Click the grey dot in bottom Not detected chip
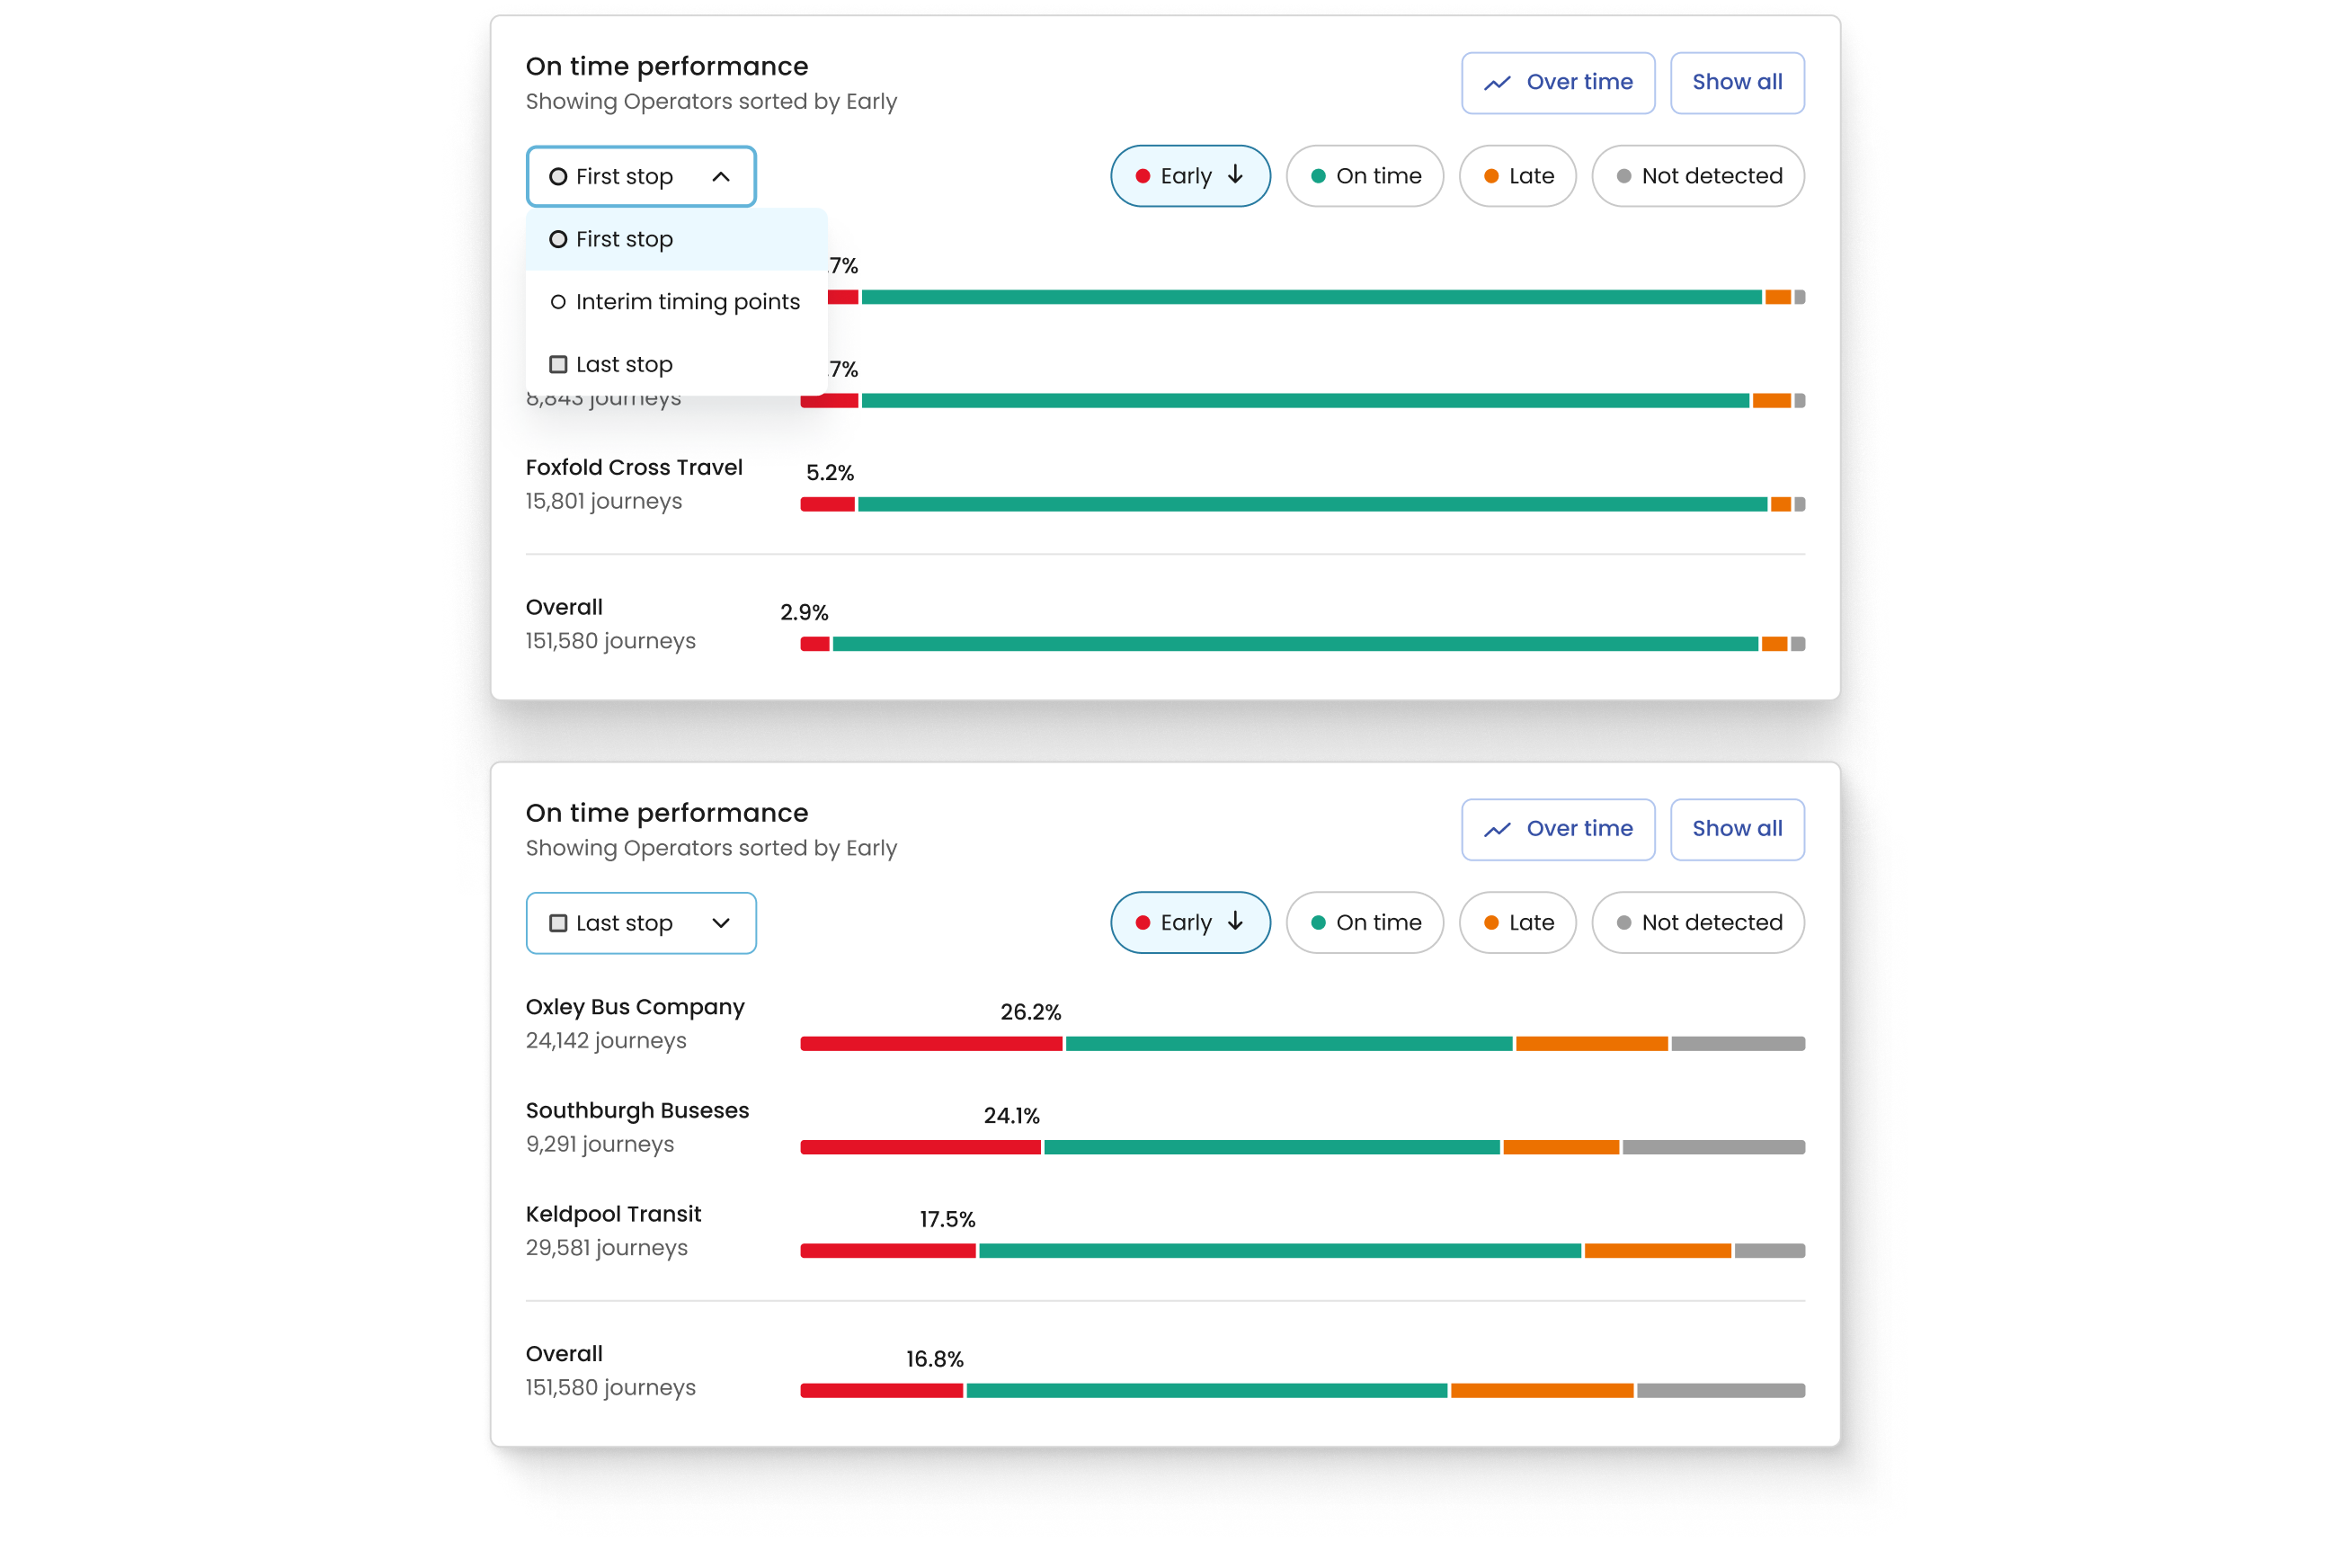2330x1568 pixels. point(1623,922)
